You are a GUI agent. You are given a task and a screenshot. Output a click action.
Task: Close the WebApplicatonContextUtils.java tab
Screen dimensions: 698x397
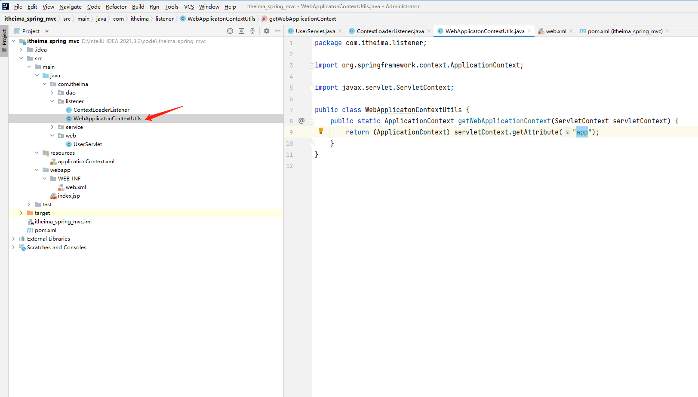pos(529,31)
